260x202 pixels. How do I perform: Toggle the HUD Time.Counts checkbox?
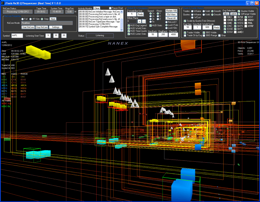click(x=129, y=31)
